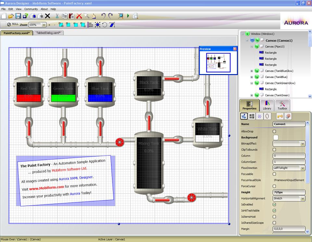Collapse the Canvas (TankGreenGlow) node
312x242 pixels.
coord(252,83)
